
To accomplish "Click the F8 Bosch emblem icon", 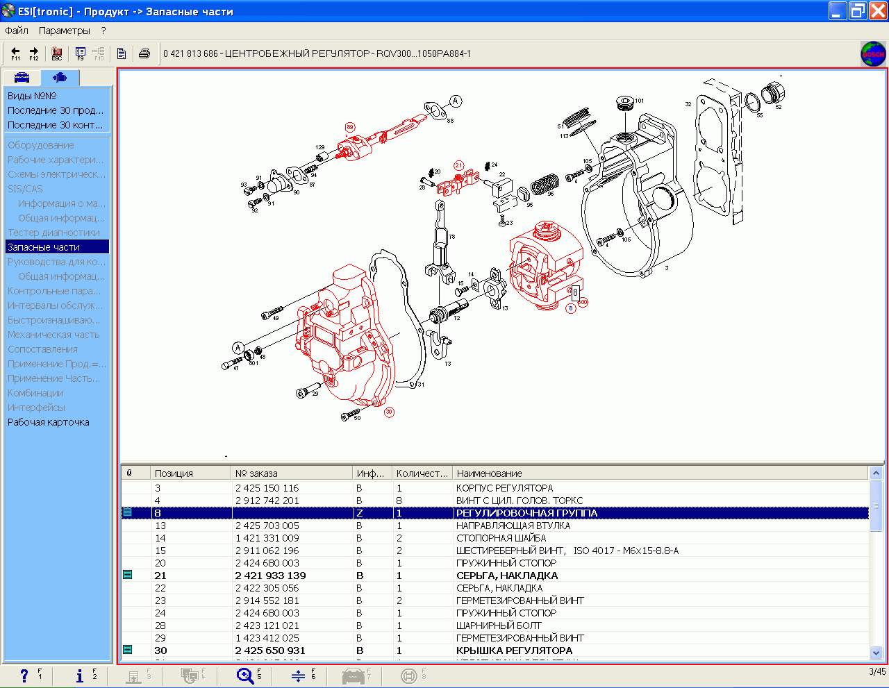I will (409, 676).
